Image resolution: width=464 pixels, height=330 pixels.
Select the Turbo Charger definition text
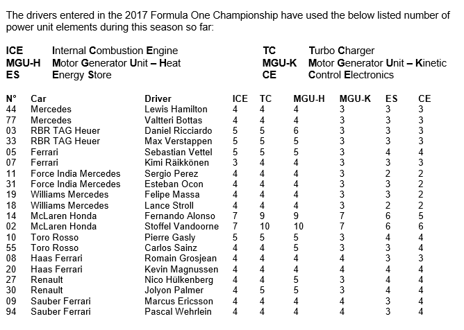342,51
